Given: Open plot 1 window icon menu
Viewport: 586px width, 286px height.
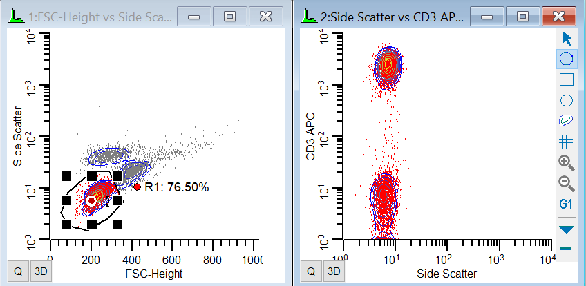Looking at the screenshot, I should (15, 15).
